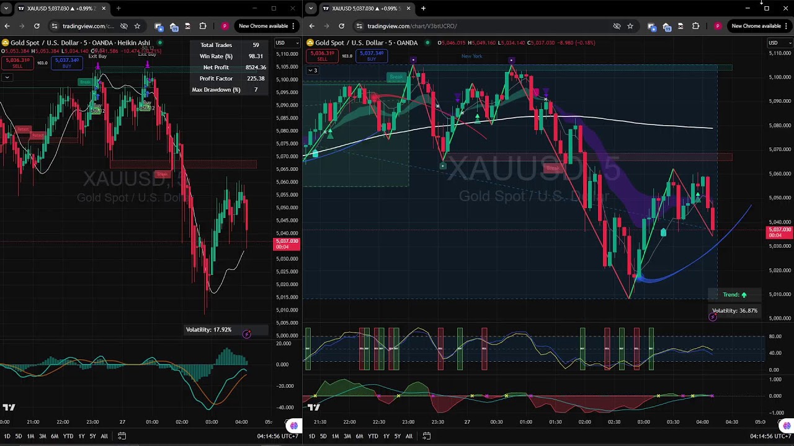Click site info icon in right address bar
The width and height of the screenshot is (794, 446).
pyautogui.click(x=359, y=26)
